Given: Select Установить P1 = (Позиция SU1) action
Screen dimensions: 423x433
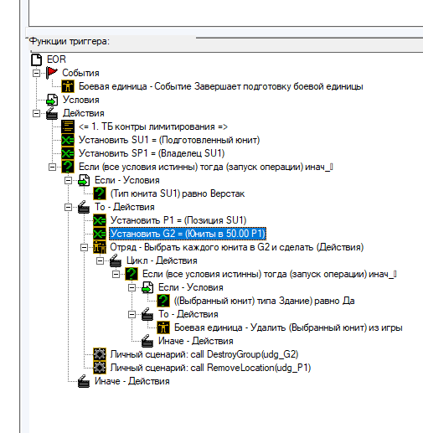Looking at the screenshot, I should (178, 220).
